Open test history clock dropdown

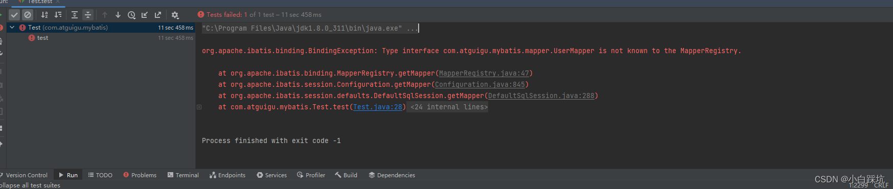click(x=131, y=15)
